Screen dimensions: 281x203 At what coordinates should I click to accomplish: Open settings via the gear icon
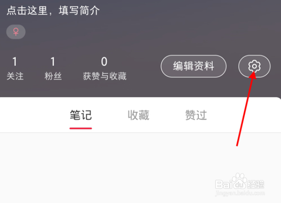point(254,66)
